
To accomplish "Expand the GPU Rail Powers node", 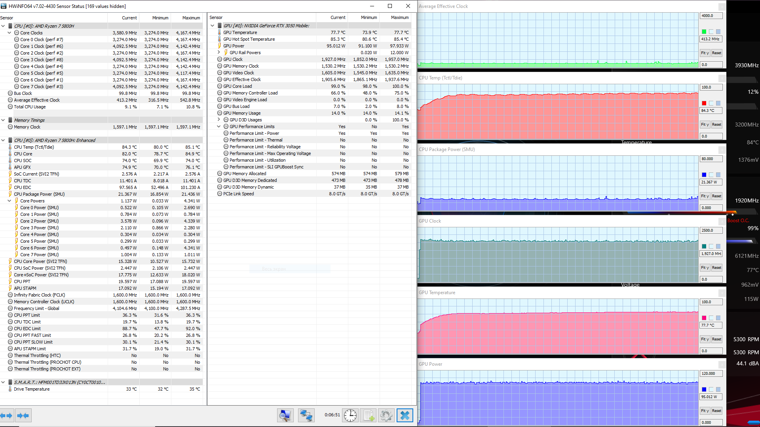I will pyautogui.click(x=219, y=52).
